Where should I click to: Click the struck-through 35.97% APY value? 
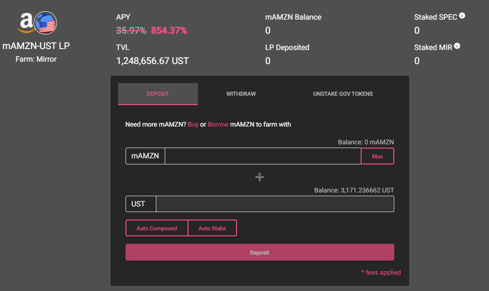tap(131, 30)
